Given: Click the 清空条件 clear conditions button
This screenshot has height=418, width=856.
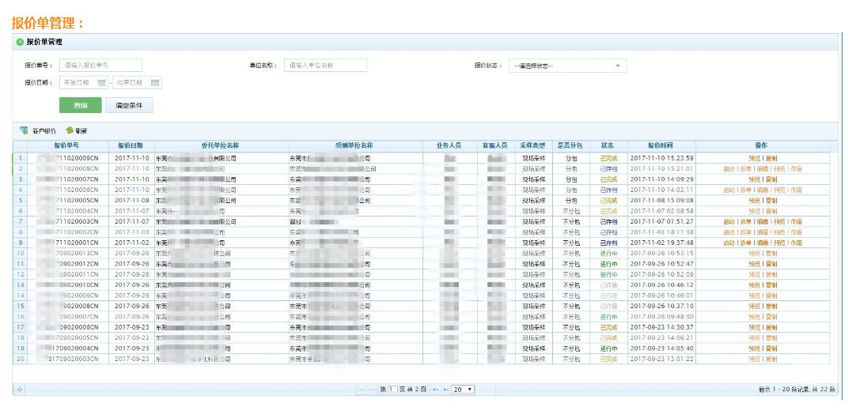Looking at the screenshot, I should [x=129, y=105].
